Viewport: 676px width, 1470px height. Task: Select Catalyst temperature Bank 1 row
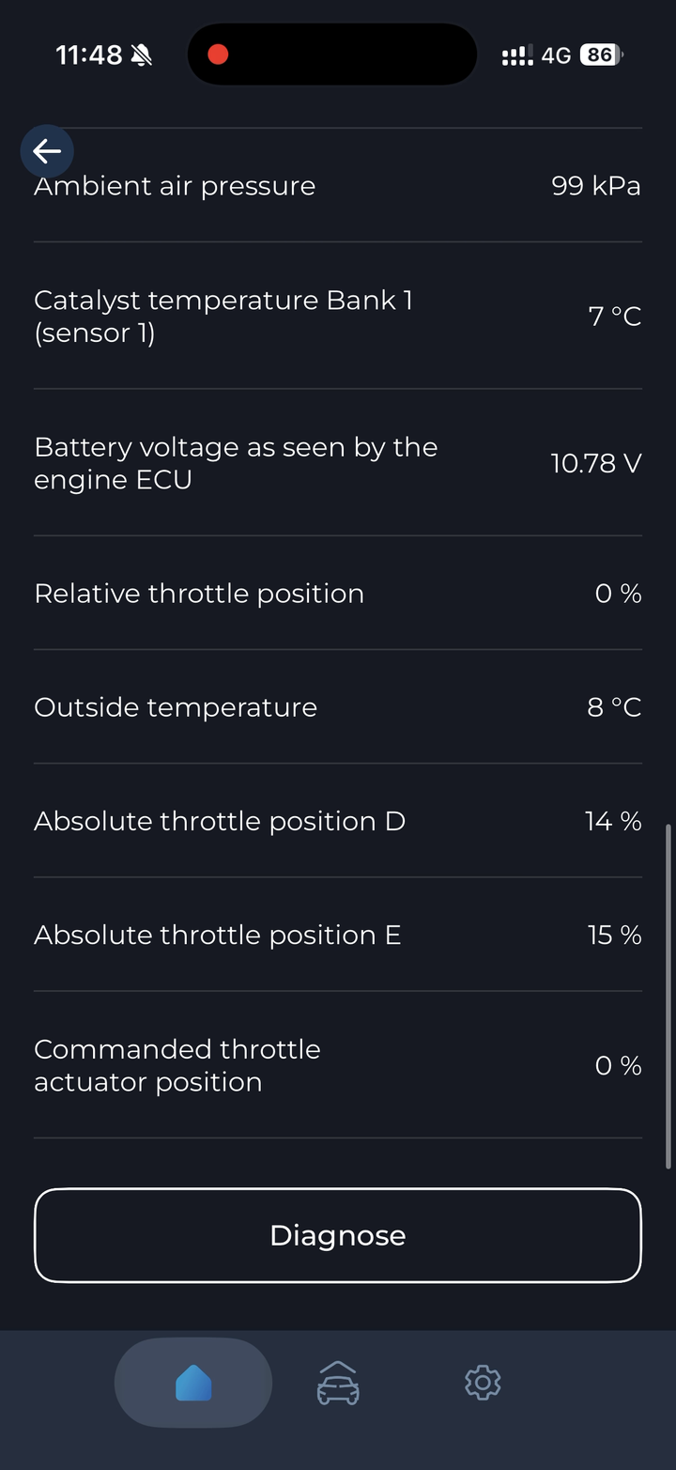click(338, 316)
